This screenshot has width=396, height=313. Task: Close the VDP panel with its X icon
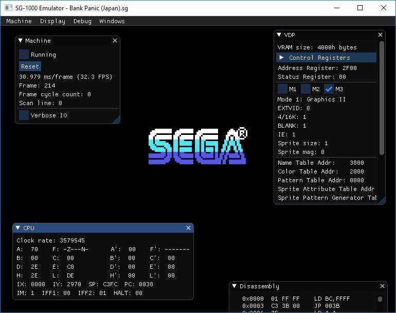tap(381, 35)
